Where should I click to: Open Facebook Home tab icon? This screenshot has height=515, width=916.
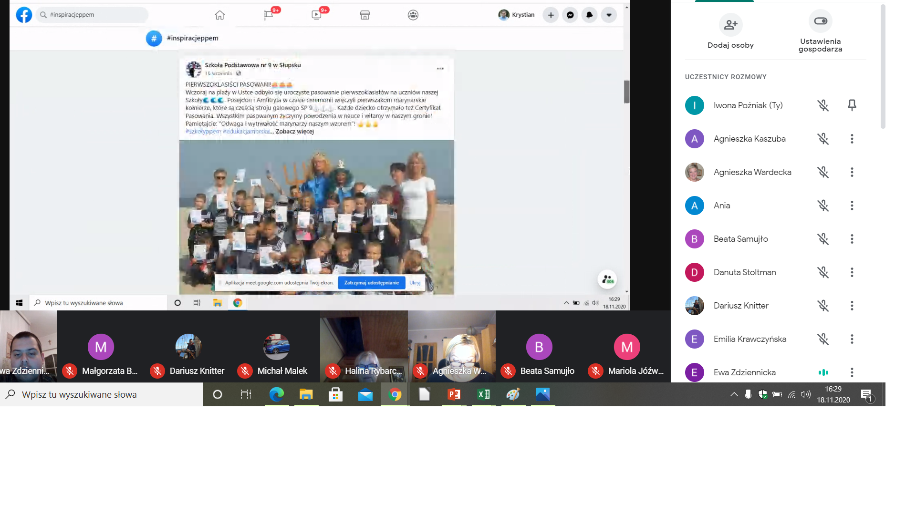coord(219,15)
